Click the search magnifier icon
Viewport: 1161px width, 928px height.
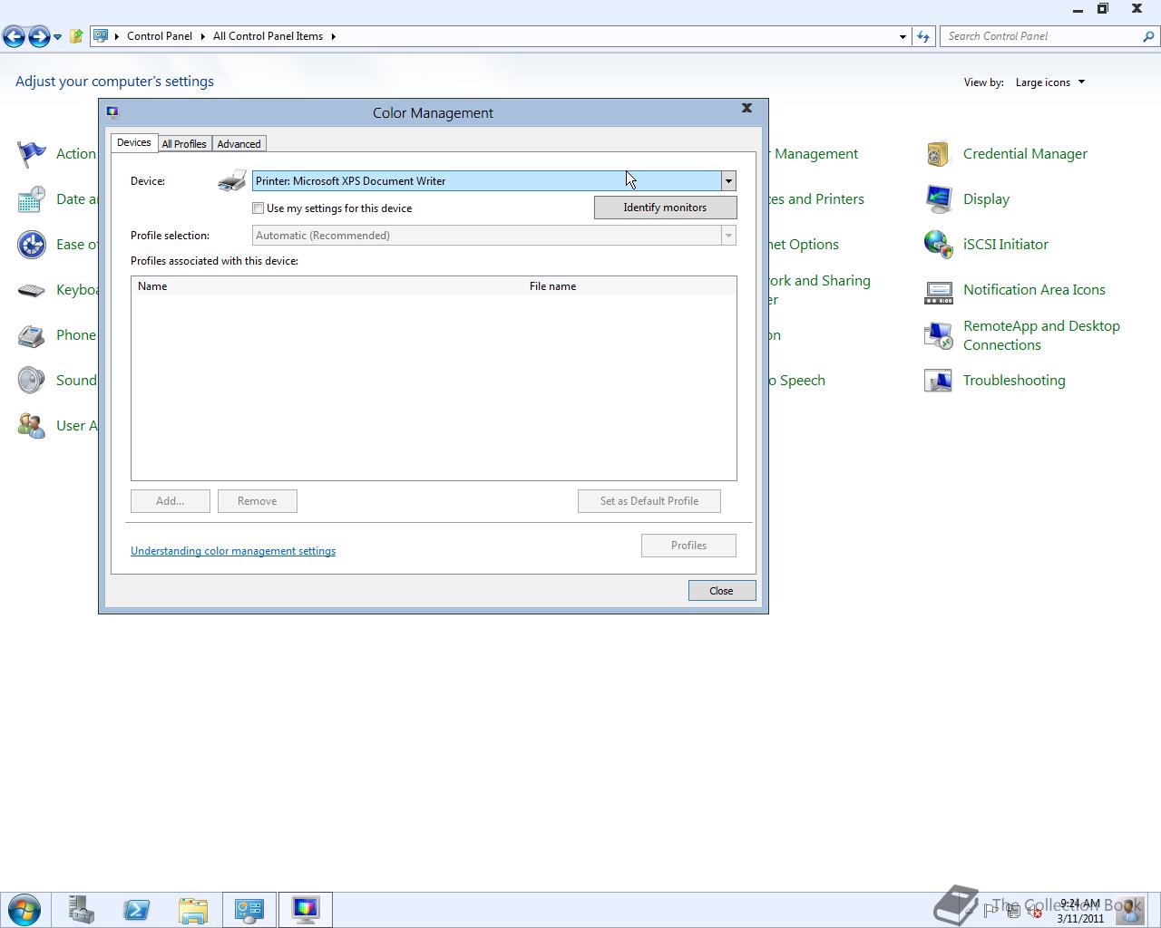point(1149,36)
